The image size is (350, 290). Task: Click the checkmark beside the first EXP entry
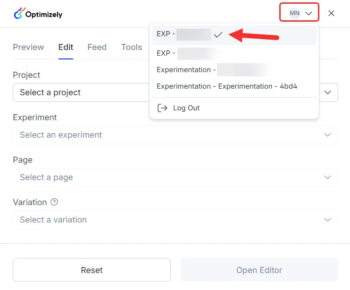click(218, 34)
